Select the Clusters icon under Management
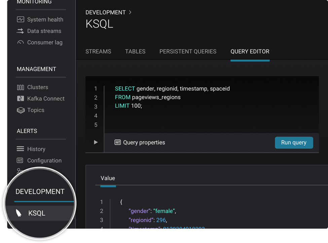The height and width of the screenshot is (243, 328). tap(20, 87)
